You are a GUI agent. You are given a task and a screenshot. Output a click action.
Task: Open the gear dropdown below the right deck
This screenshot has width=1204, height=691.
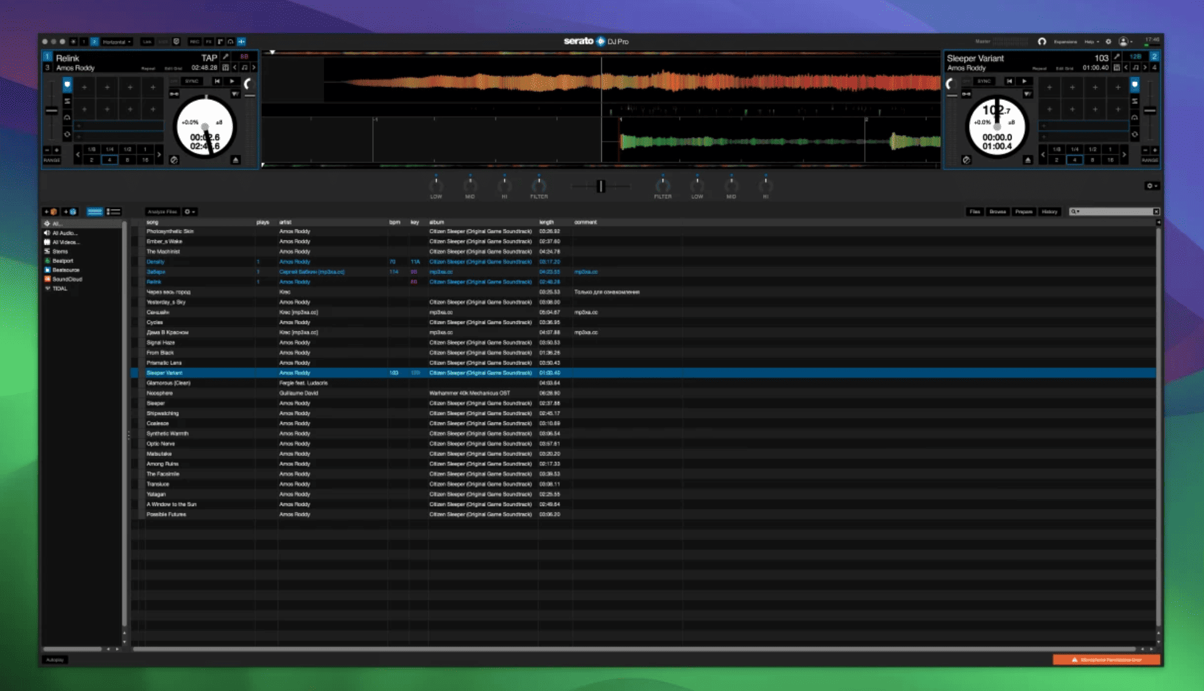tap(1151, 186)
